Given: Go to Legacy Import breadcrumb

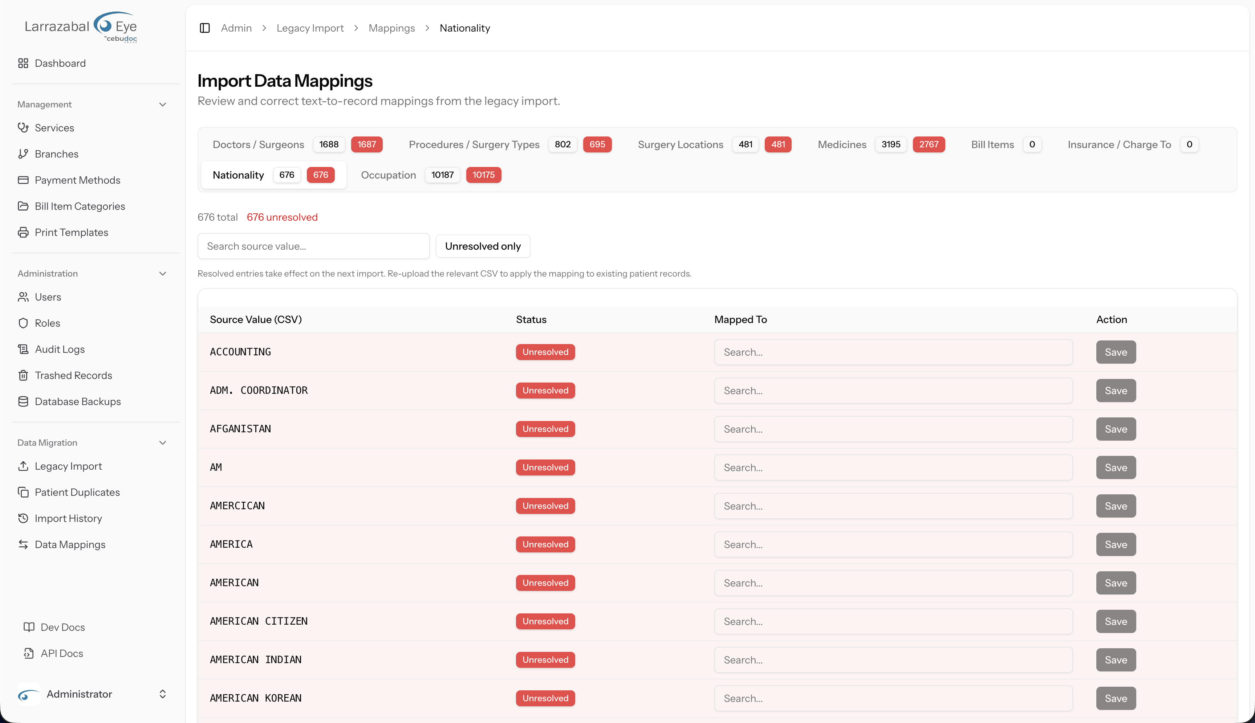Looking at the screenshot, I should click(x=310, y=28).
